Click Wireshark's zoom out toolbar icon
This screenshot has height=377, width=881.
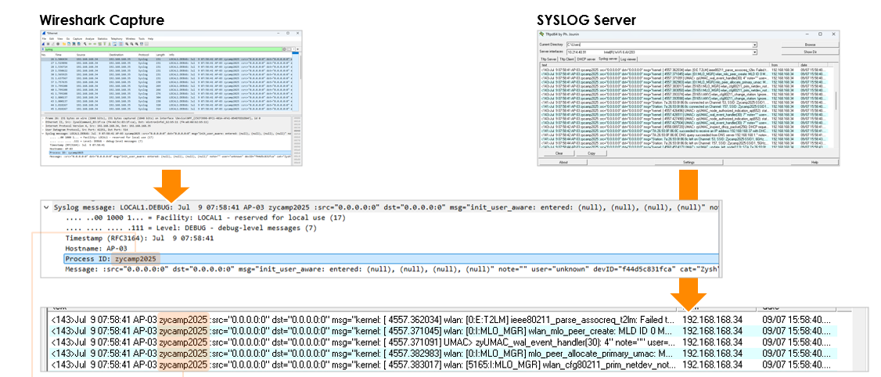[x=132, y=44]
